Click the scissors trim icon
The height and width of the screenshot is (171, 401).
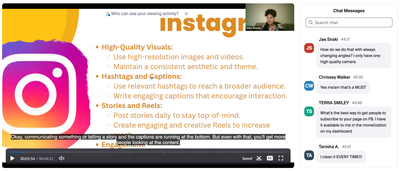click(259, 158)
